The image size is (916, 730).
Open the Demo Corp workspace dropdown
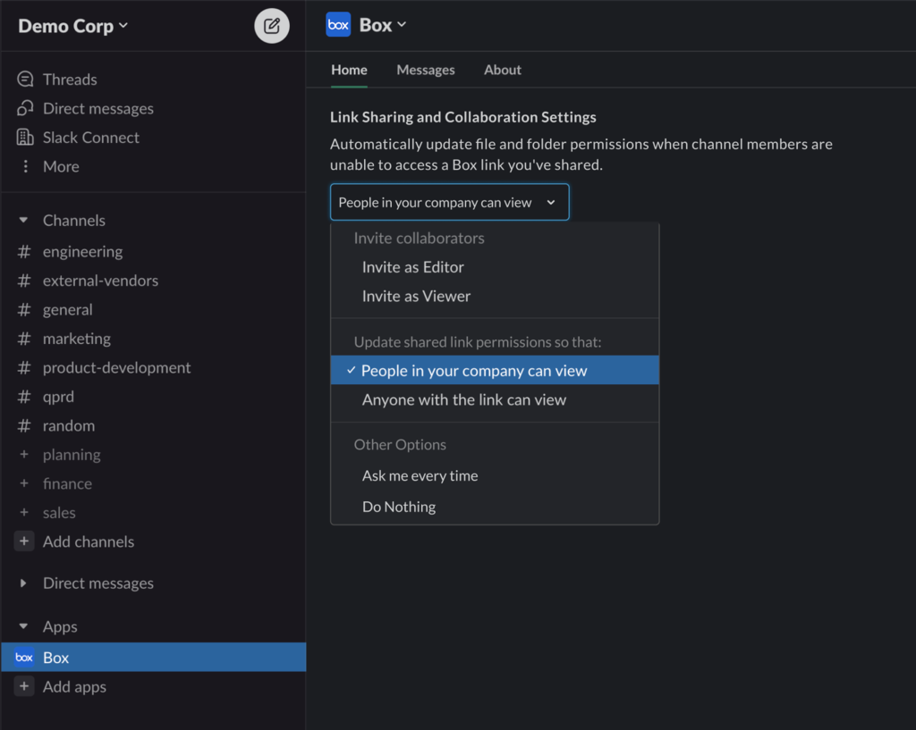(x=73, y=26)
